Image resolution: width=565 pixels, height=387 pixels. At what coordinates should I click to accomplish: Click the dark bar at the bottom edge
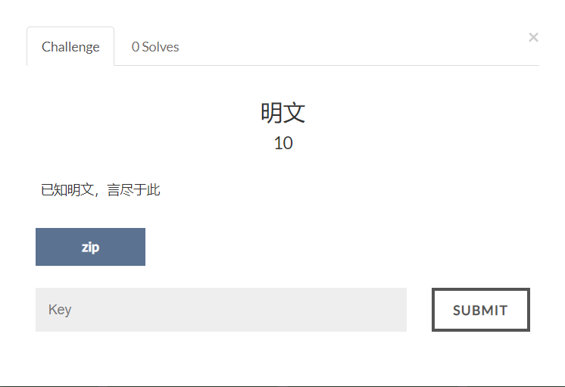pos(282,386)
